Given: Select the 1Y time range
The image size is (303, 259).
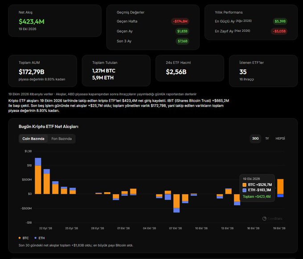Looking at the screenshot, I should (267, 138).
